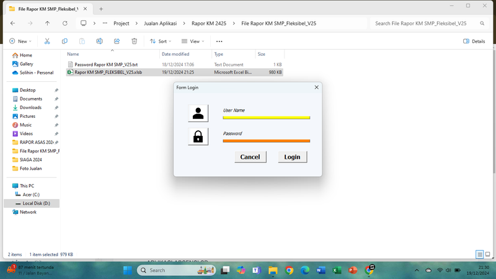Click the Explorer search box
This screenshot has height=279, width=496.
tap(428, 24)
